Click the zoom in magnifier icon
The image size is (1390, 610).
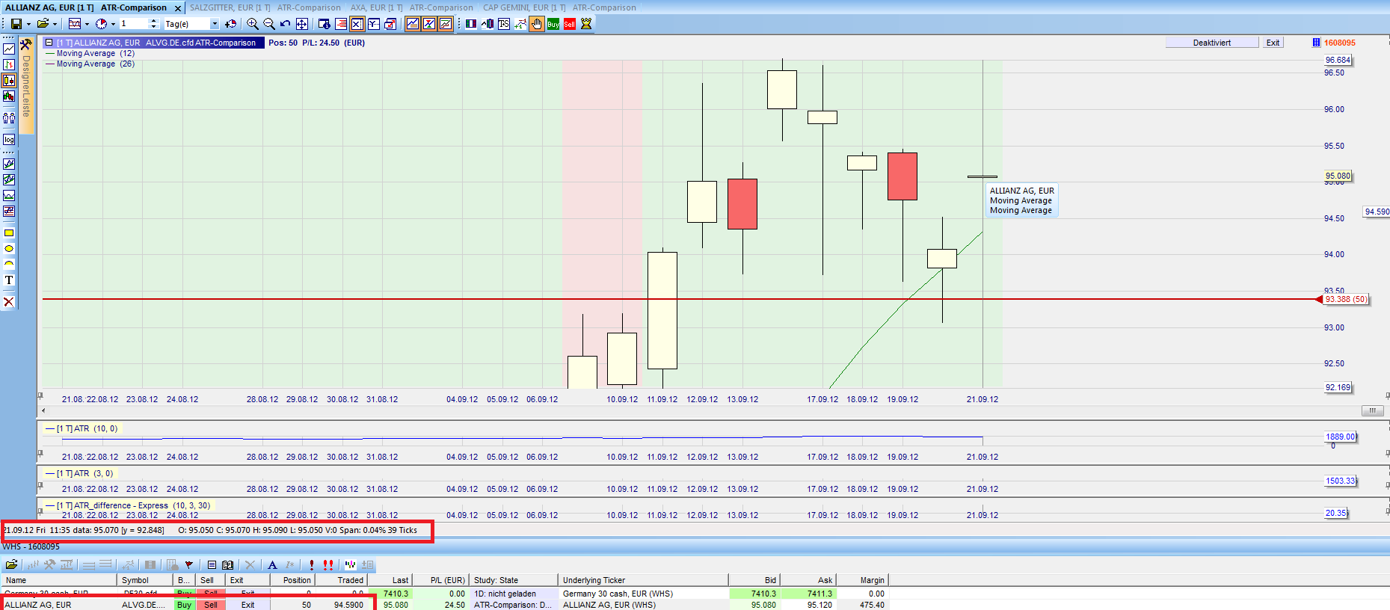[x=253, y=24]
